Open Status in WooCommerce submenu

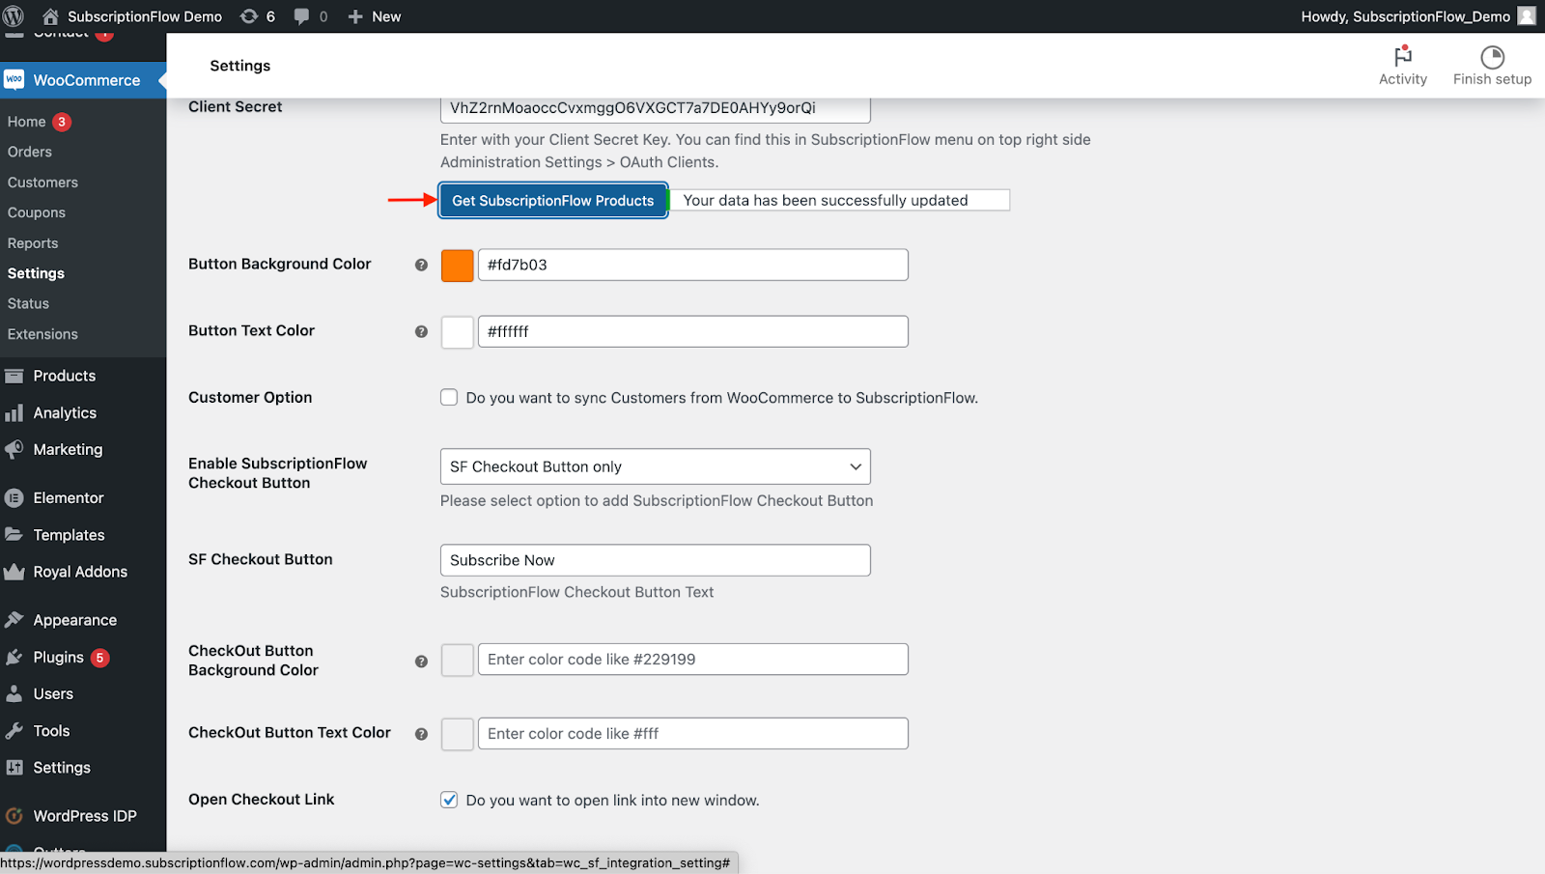pos(28,303)
